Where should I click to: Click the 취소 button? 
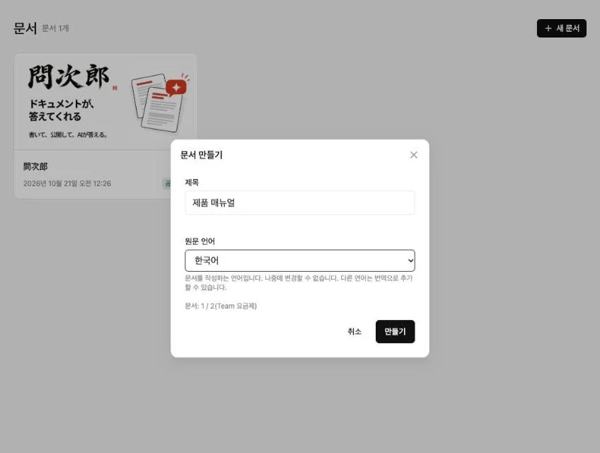point(354,332)
